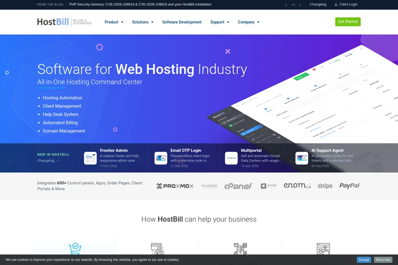
Task: Click More Info on cookies banner
Action: [x=383, y=260]
